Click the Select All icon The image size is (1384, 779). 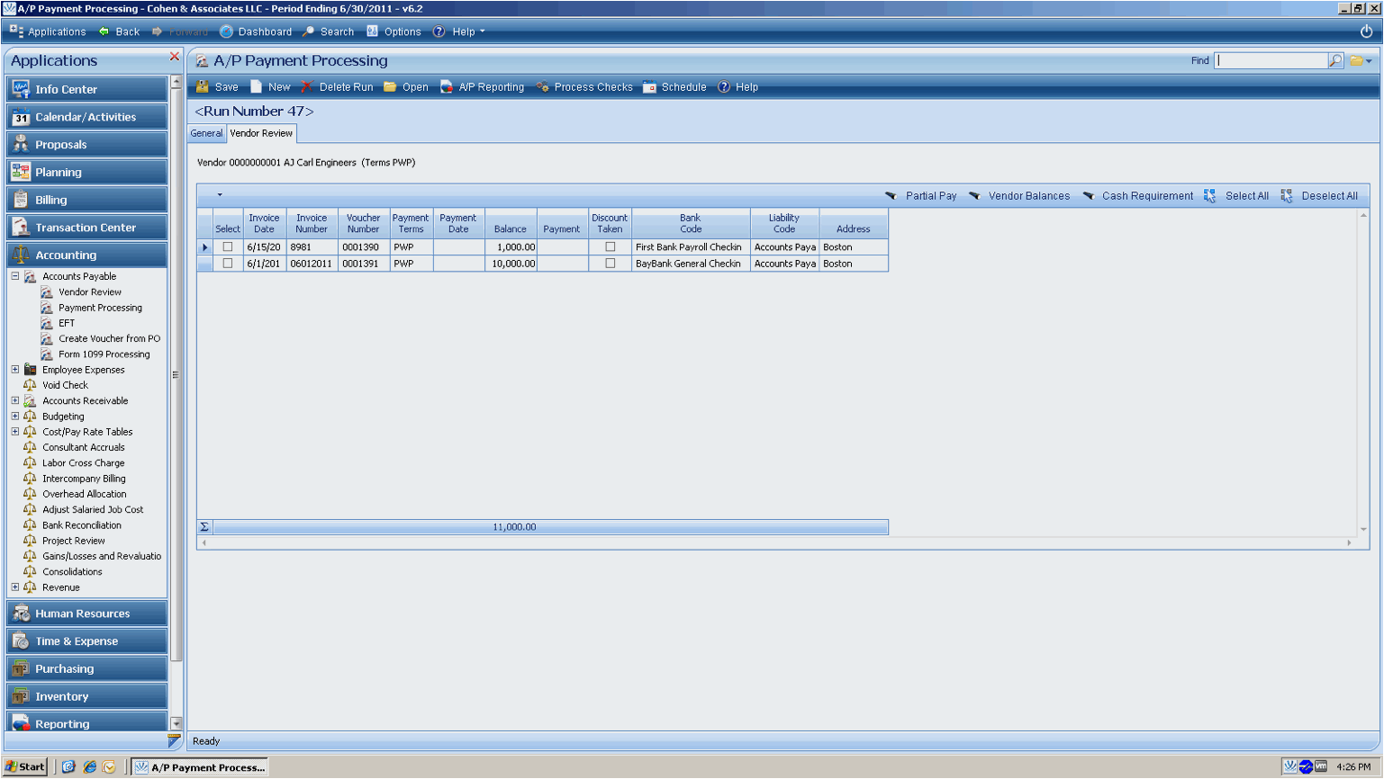(x=1209, y=196)
